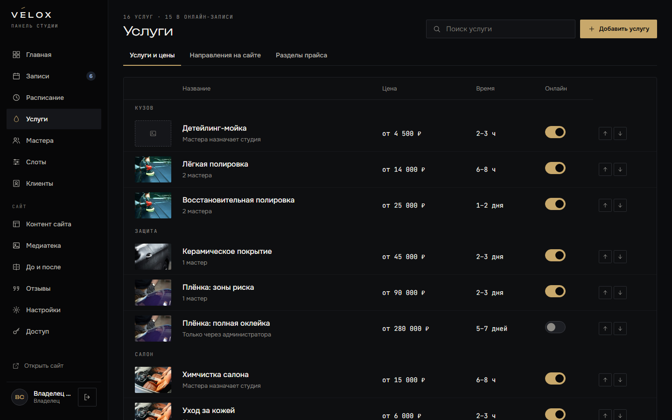
Task: Open Клиенты in the sidebar
Action: [x=54, y=183]
